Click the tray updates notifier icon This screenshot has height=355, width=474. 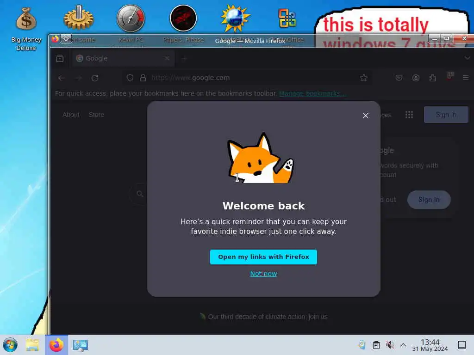[362, 345]
